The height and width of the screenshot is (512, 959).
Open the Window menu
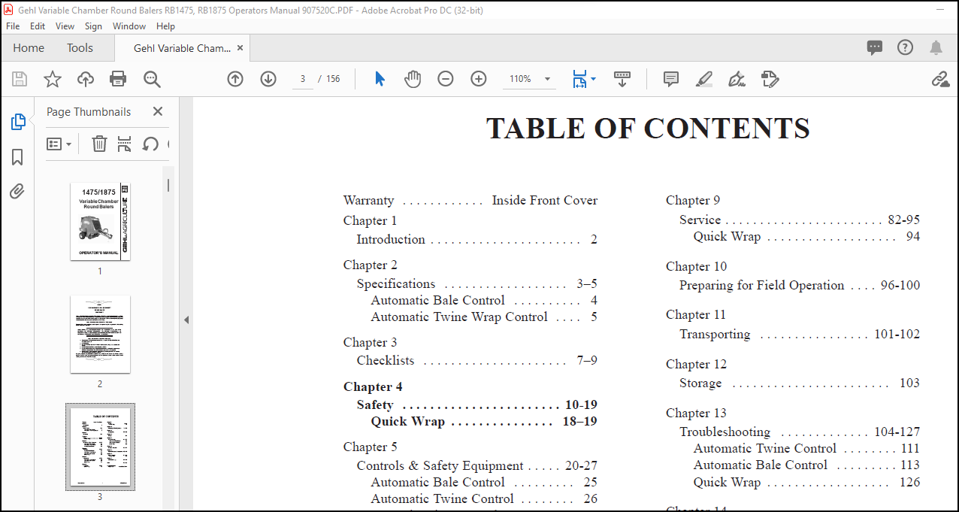point(129,26)
